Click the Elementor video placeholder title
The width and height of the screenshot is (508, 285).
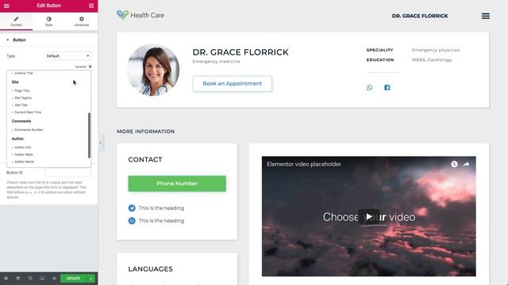[x=304, y=164]
